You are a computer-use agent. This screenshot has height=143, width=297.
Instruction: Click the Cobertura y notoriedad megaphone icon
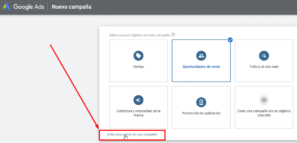[139, 100]
